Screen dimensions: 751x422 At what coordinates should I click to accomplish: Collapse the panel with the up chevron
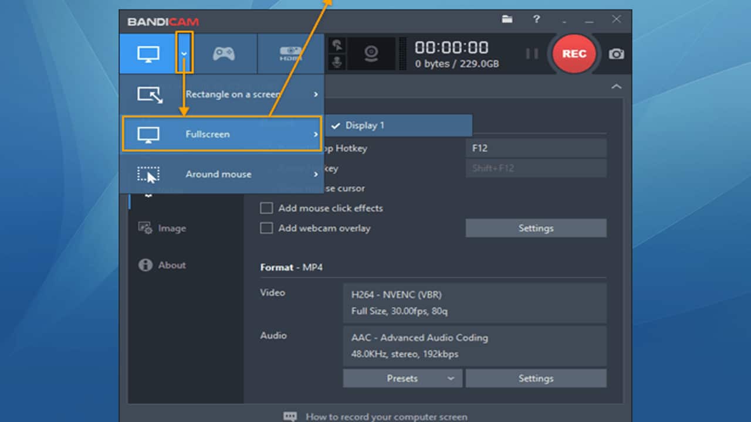tap(616, 87)
